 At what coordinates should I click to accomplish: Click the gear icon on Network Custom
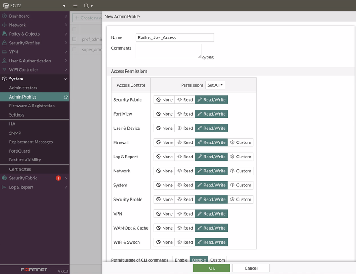point(232,171)
